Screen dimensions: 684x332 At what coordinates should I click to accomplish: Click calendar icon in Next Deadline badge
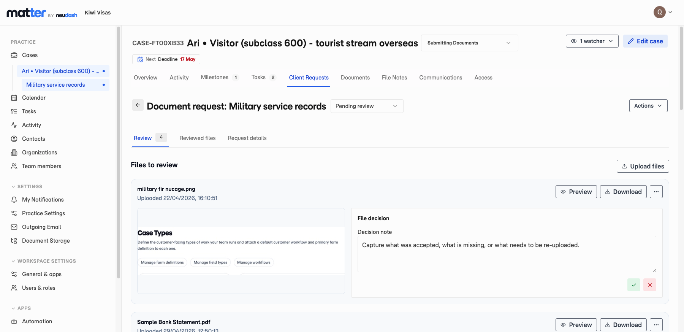pyautogui.click(x=140, y=59)
